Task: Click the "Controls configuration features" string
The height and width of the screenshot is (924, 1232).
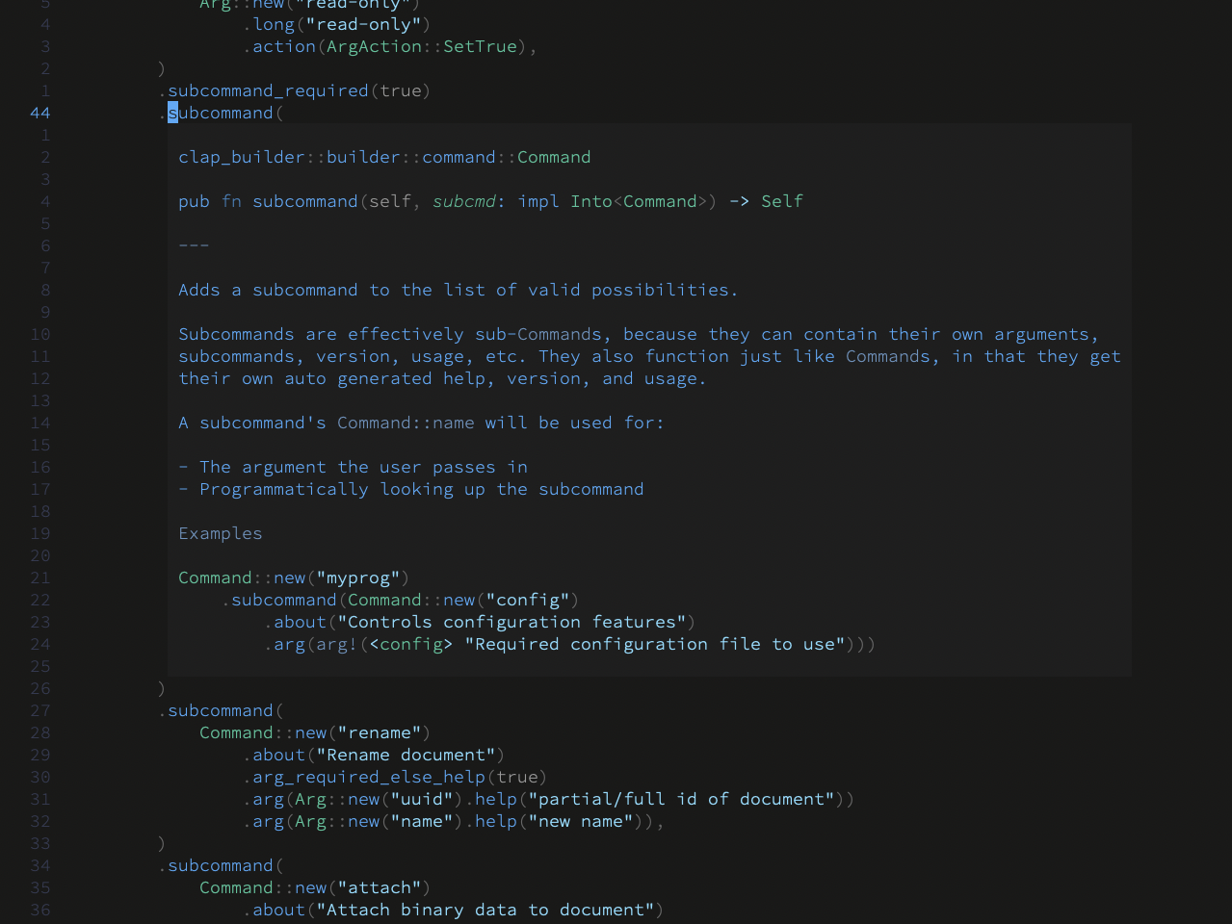Action: [511, 623]
